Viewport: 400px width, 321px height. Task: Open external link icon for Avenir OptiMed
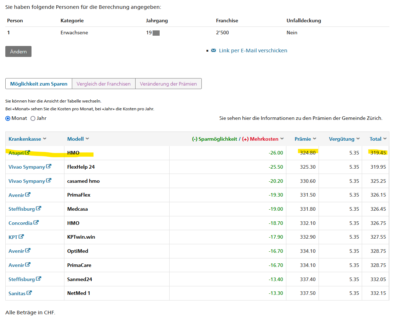(28, 251)
